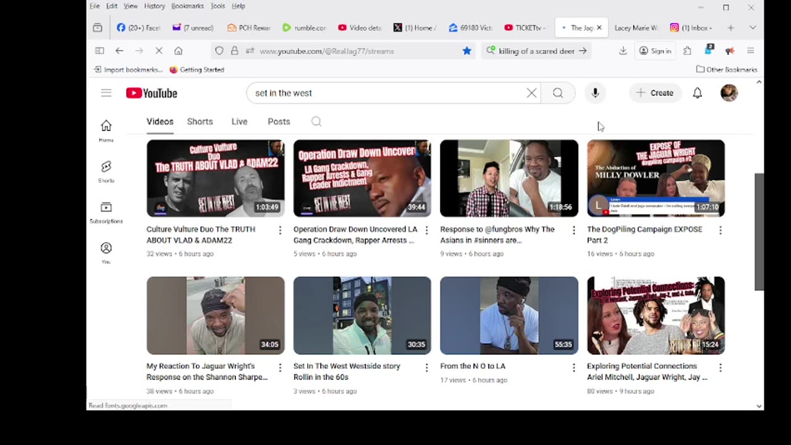Screen dimensions: 791x445
Task: Clear the channel search text with the X
Action: click(531, 93)
